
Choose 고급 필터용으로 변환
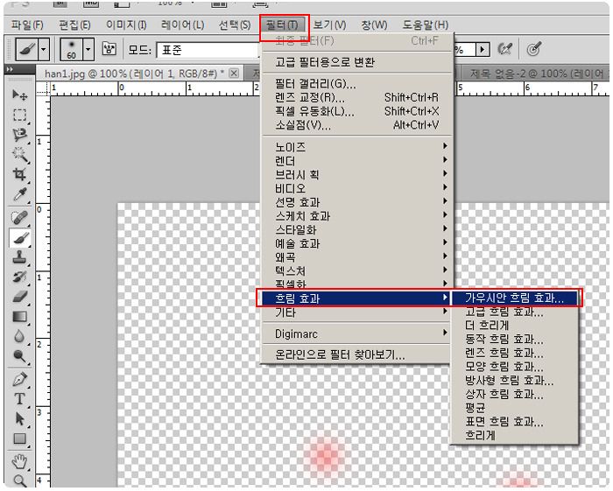point(356,62)
